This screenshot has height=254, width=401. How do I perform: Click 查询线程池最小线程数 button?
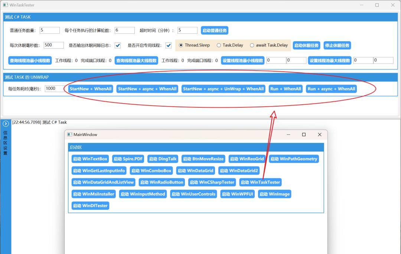(x=30, y=61)
